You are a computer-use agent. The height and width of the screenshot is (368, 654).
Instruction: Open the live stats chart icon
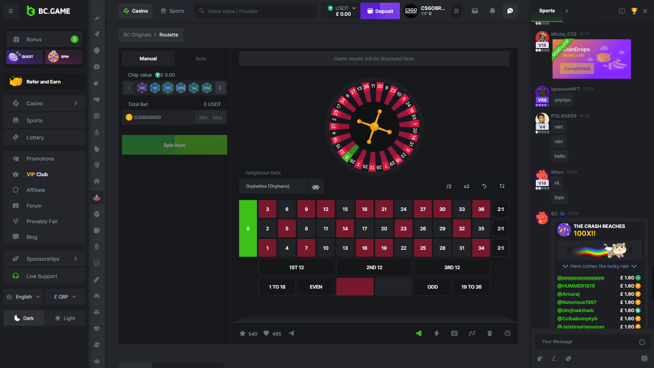coord(472,333)
